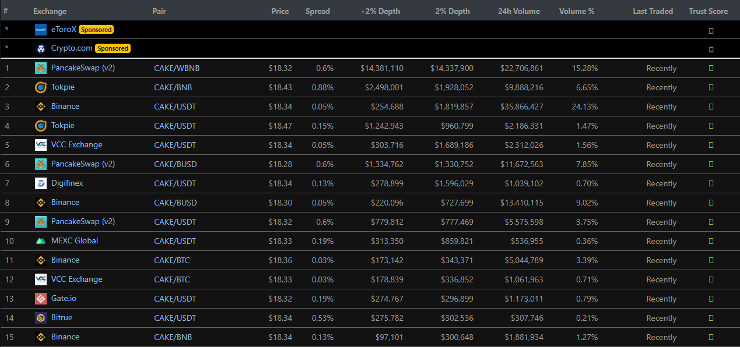Click Binance icon in row 11
Viewport: 740px width, 347px height.
[41, 260]
